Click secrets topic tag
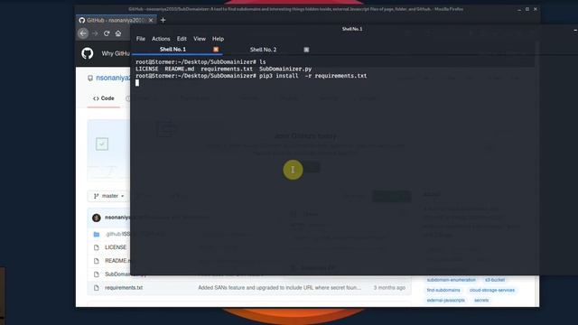The height and width of the screenshot is (325, 578). [481, 301]
